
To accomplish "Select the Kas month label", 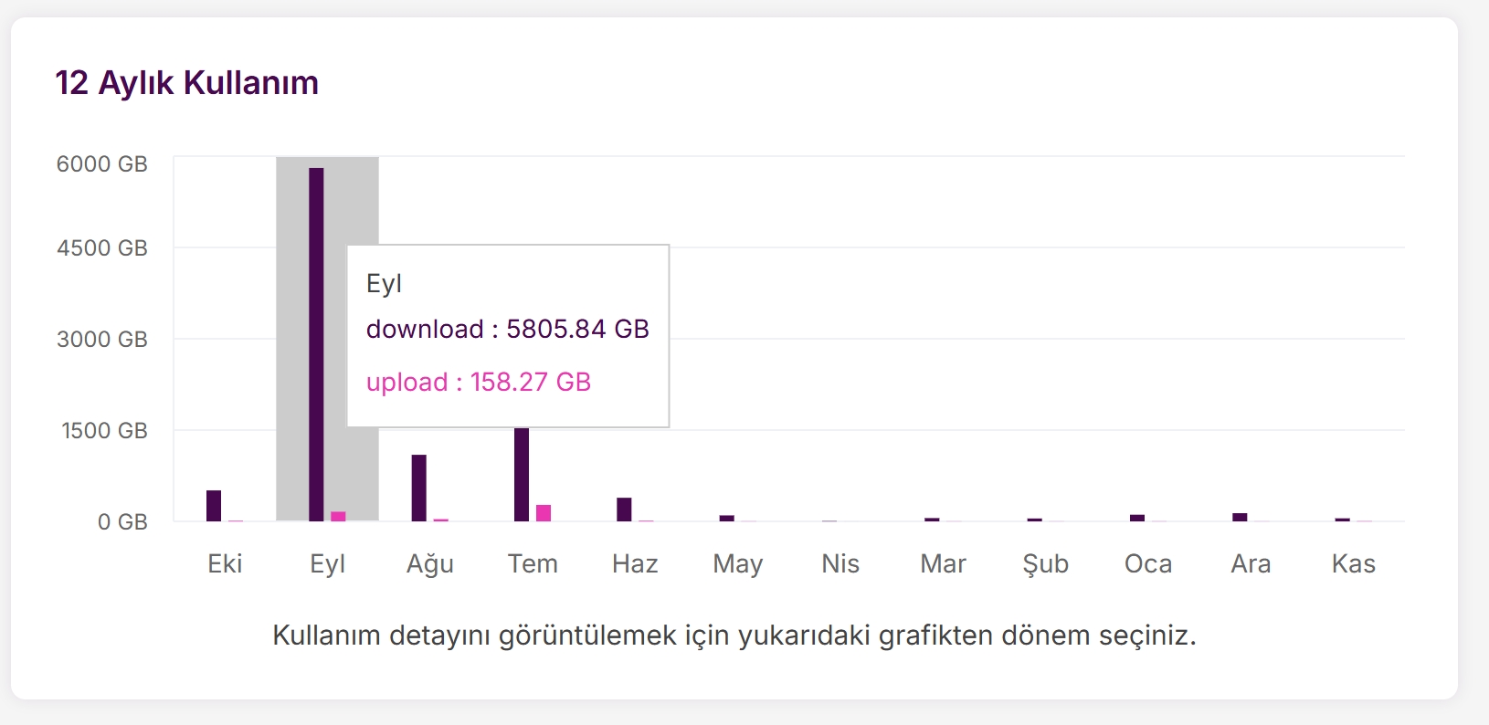I will pos(1353,563).
